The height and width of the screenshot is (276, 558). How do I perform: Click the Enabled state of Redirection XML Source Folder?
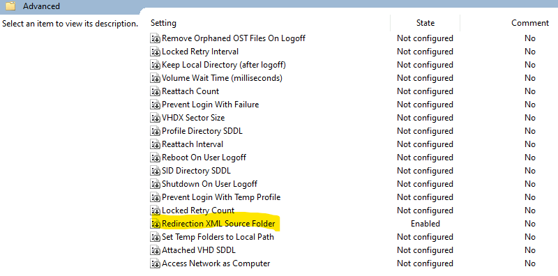point(425,224)
